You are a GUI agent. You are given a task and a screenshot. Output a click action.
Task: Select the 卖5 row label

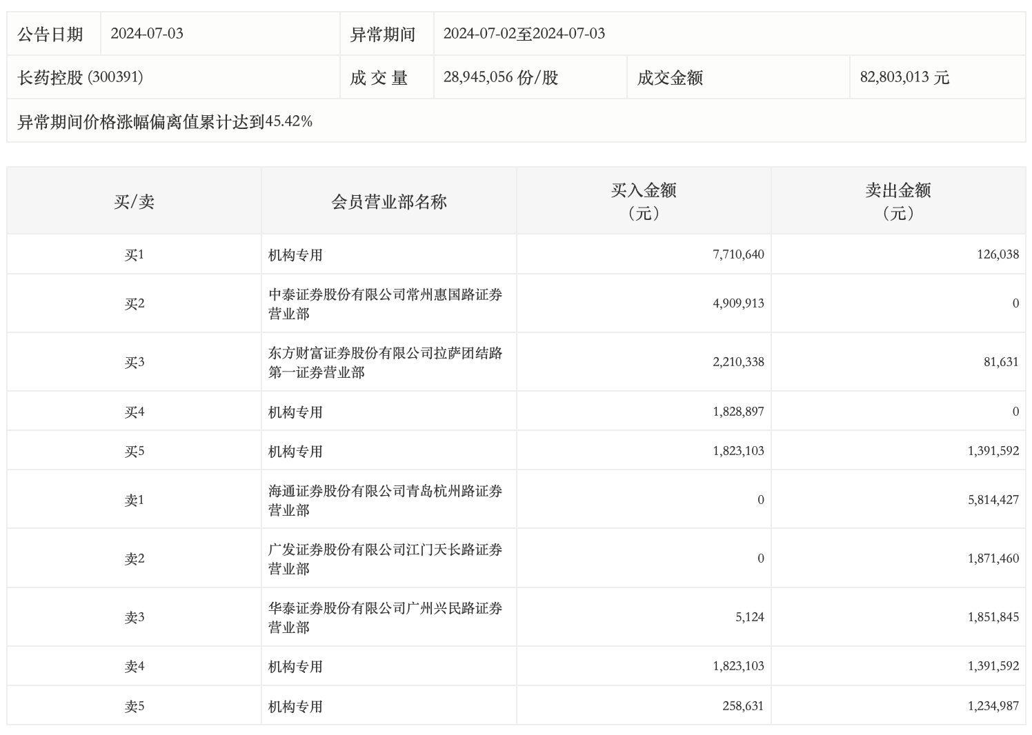(135, 706)
